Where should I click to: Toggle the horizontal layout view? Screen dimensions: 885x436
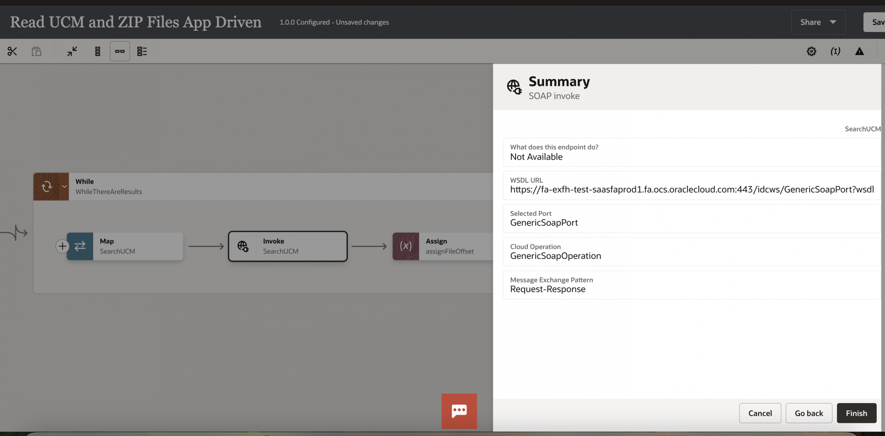click(x=120, y=51)
